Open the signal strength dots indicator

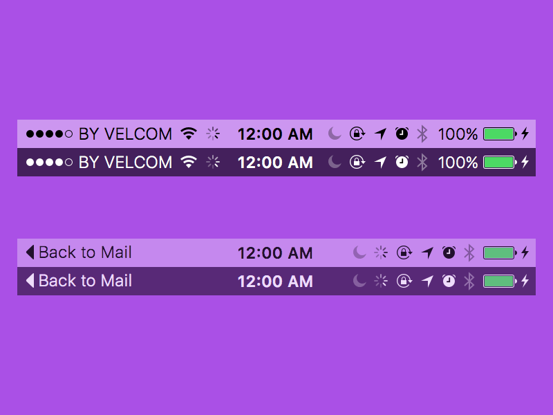(x=48, y=133)
